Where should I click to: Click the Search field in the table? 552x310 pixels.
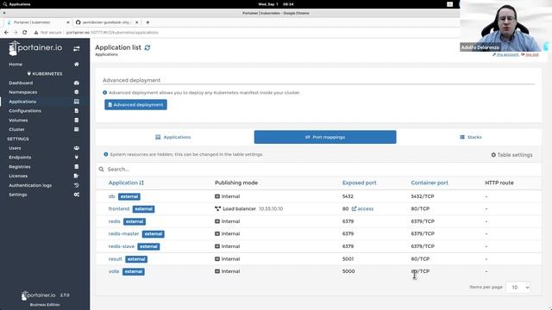tap(318, 170)
